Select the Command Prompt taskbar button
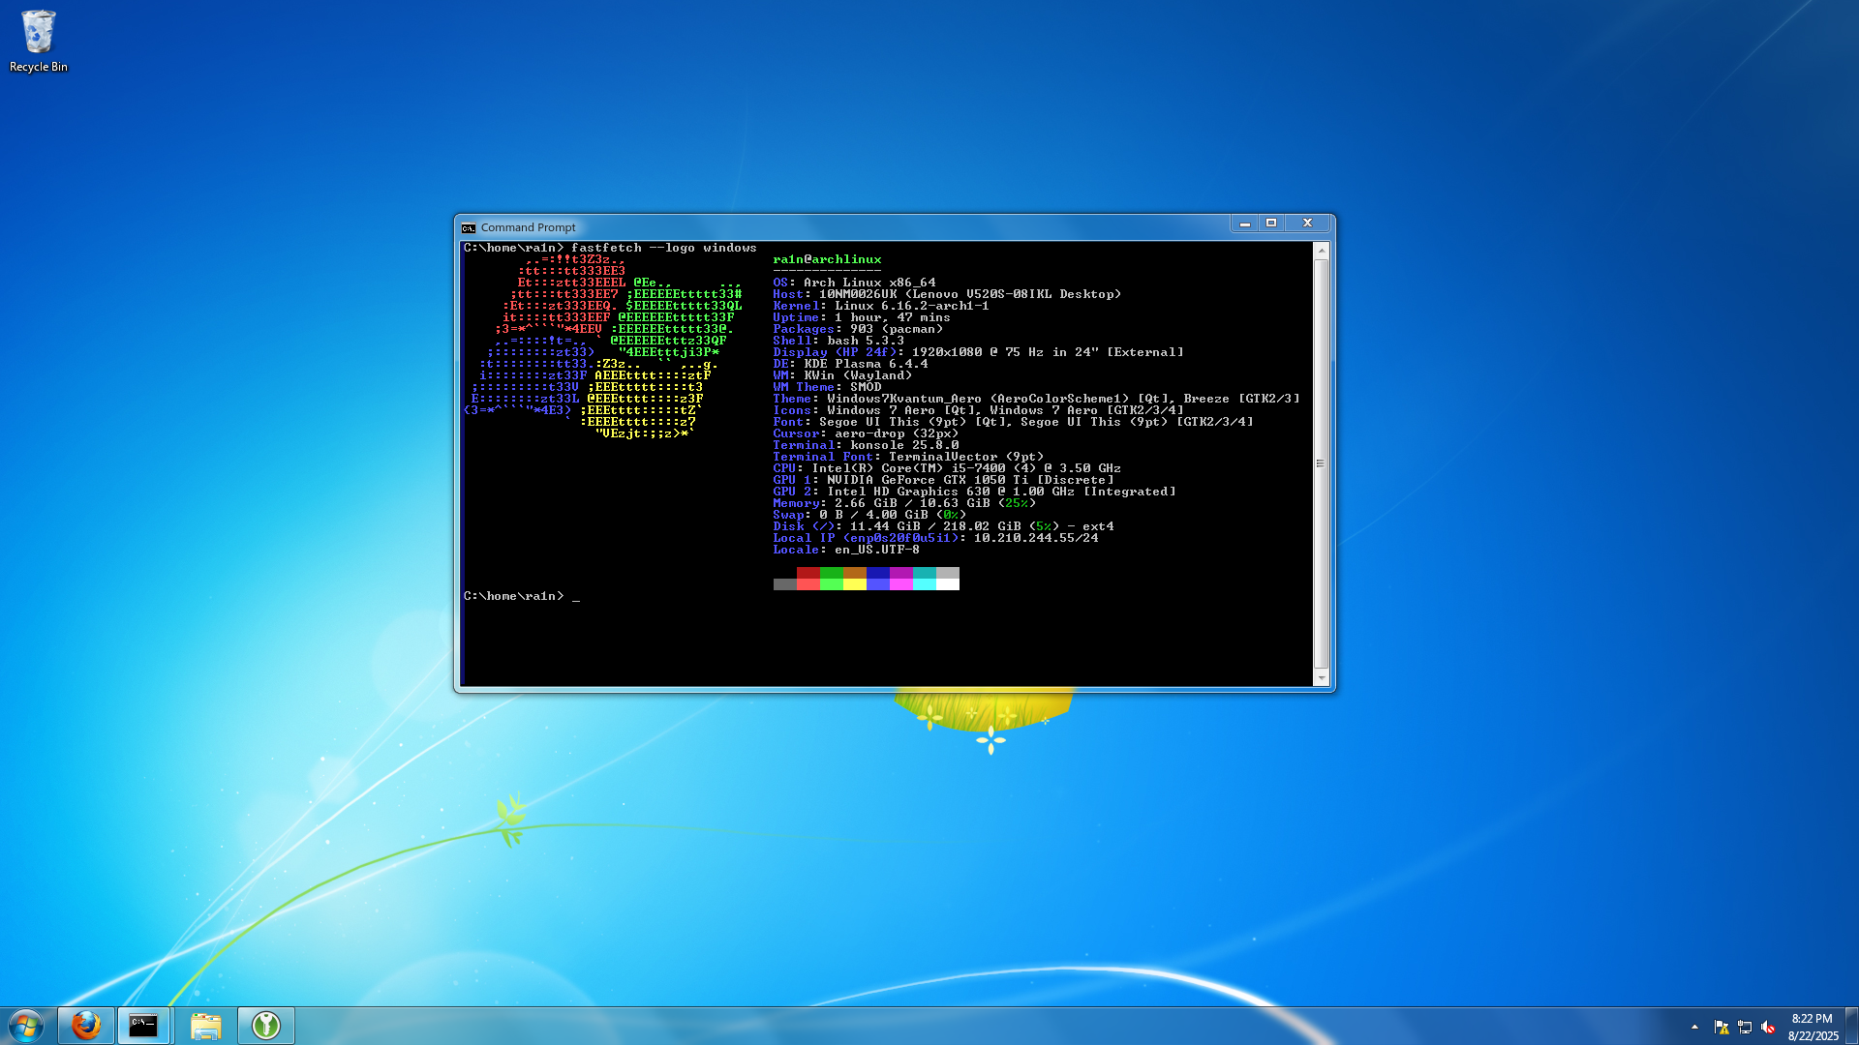Screen dimensions: 1859x1045 [x=144, y=1026]
